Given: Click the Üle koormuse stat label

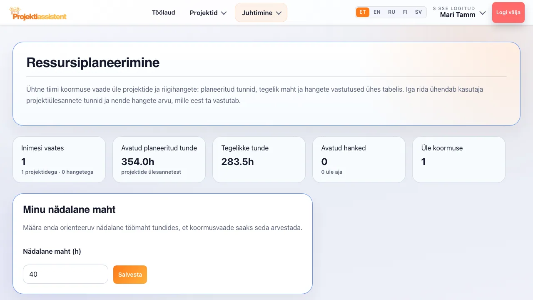Looking at the screenshot, I should tap(442, 148).
